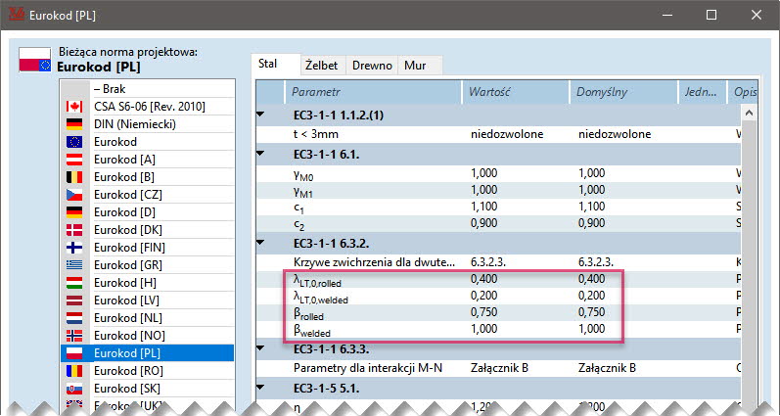The width and height of the screenshot is (780, 416).
Task: Click the 'Krzywe zwichrzenia dla dwute...' parameter name
Action: pyautogui.click(x=374, y=262)
